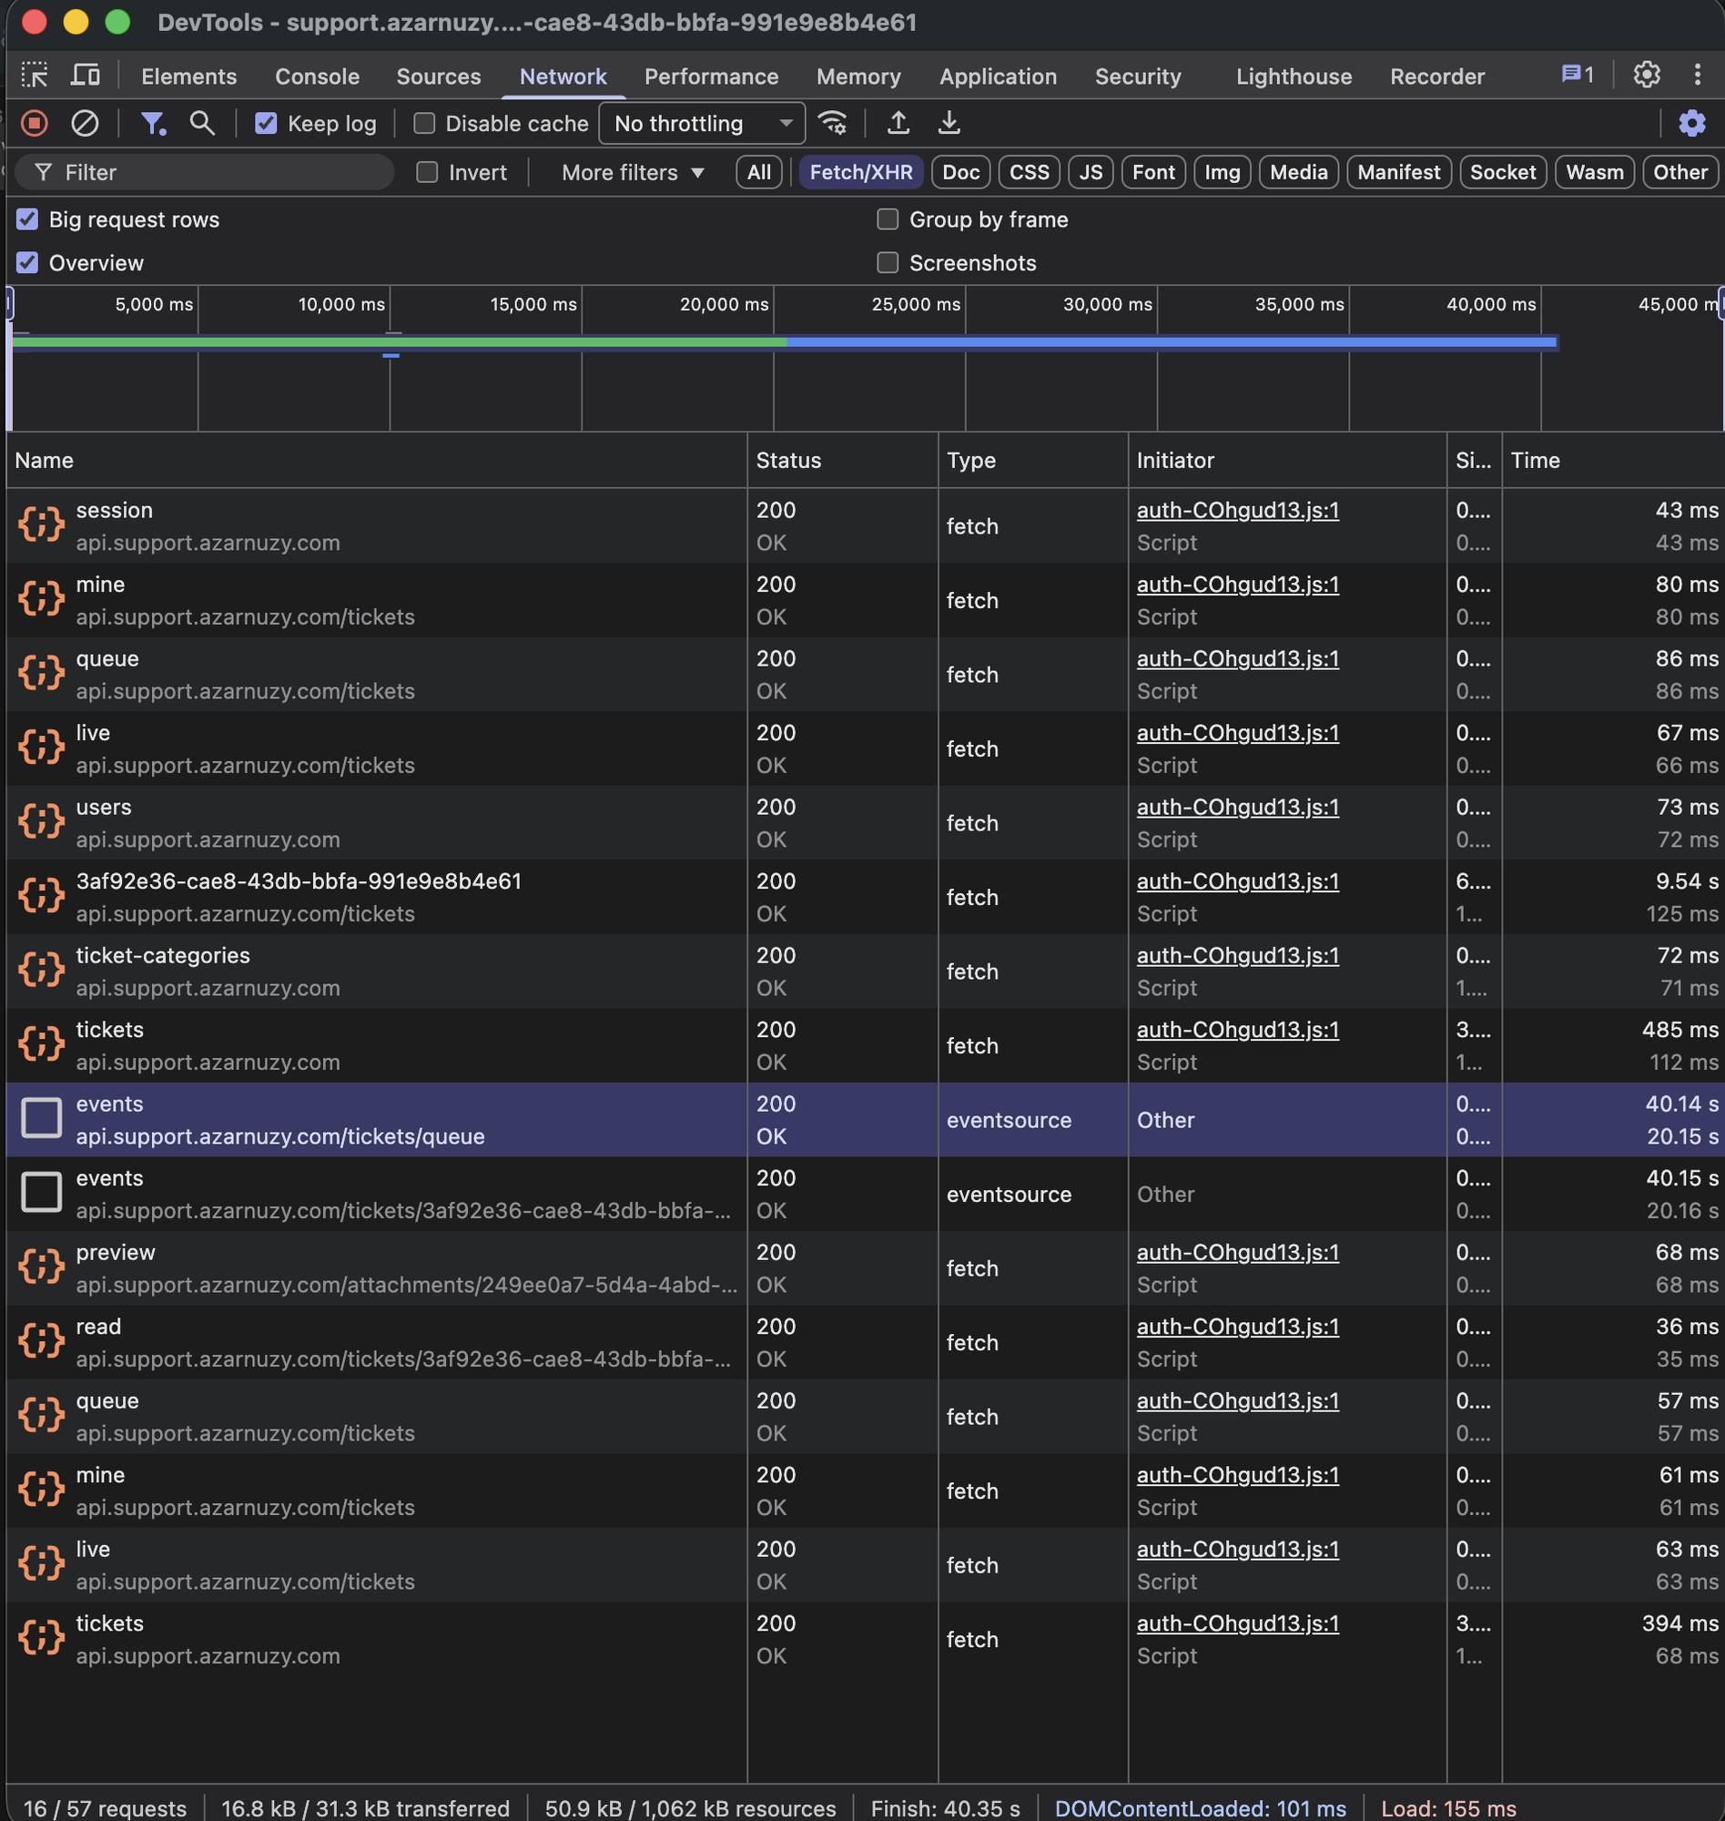Activate the inspect element picker icon

tap(35, 76)
